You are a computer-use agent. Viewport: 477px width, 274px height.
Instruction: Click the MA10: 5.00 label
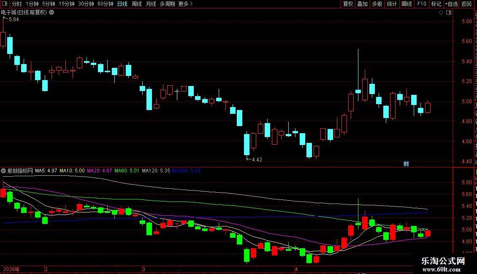click(x=72, y=171)
